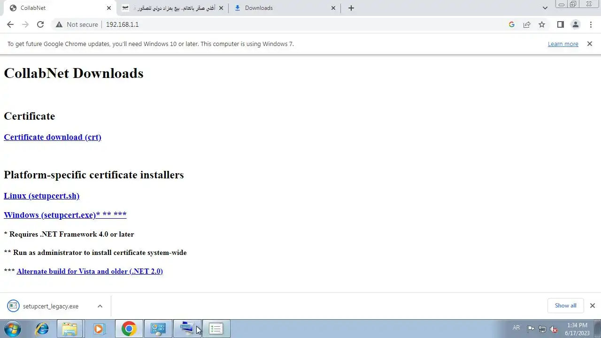Viewport: 601px width, 338px height.
Task: Click the AR language indicator
Action: coord(516,328)
